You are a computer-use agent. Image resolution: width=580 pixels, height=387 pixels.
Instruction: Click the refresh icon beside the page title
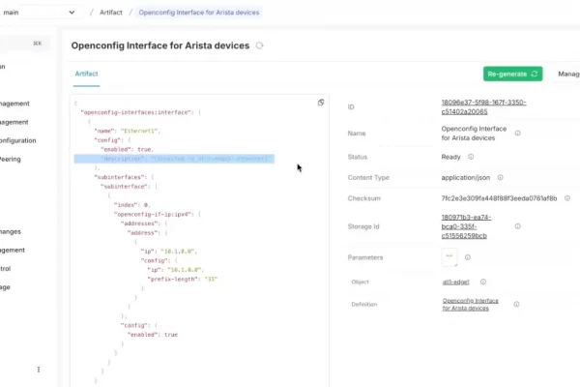coord(260,45)
